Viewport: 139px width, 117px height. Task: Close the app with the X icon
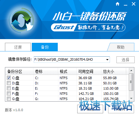pyautogui.click(x=133, y=4)
